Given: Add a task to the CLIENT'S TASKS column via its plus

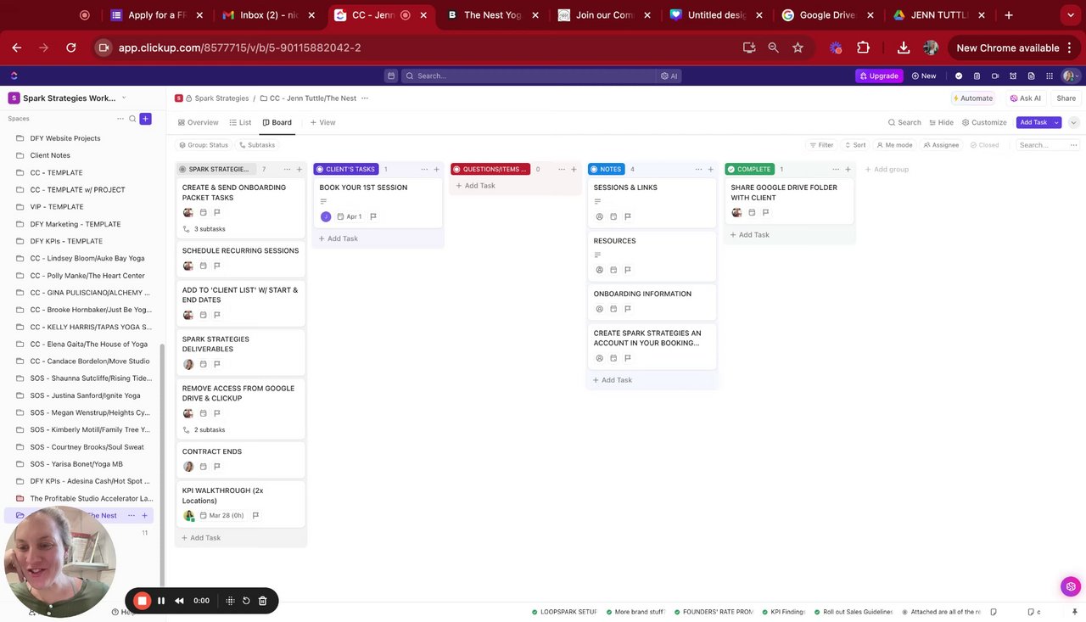Looking at the screenshot, I should point(436,169).
